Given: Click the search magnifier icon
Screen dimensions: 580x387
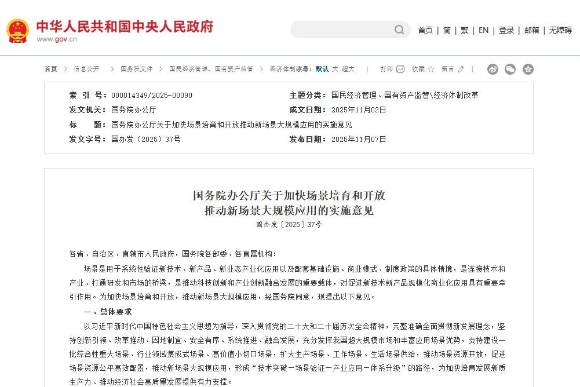Looking at the screenshot, I should point(399,30).
